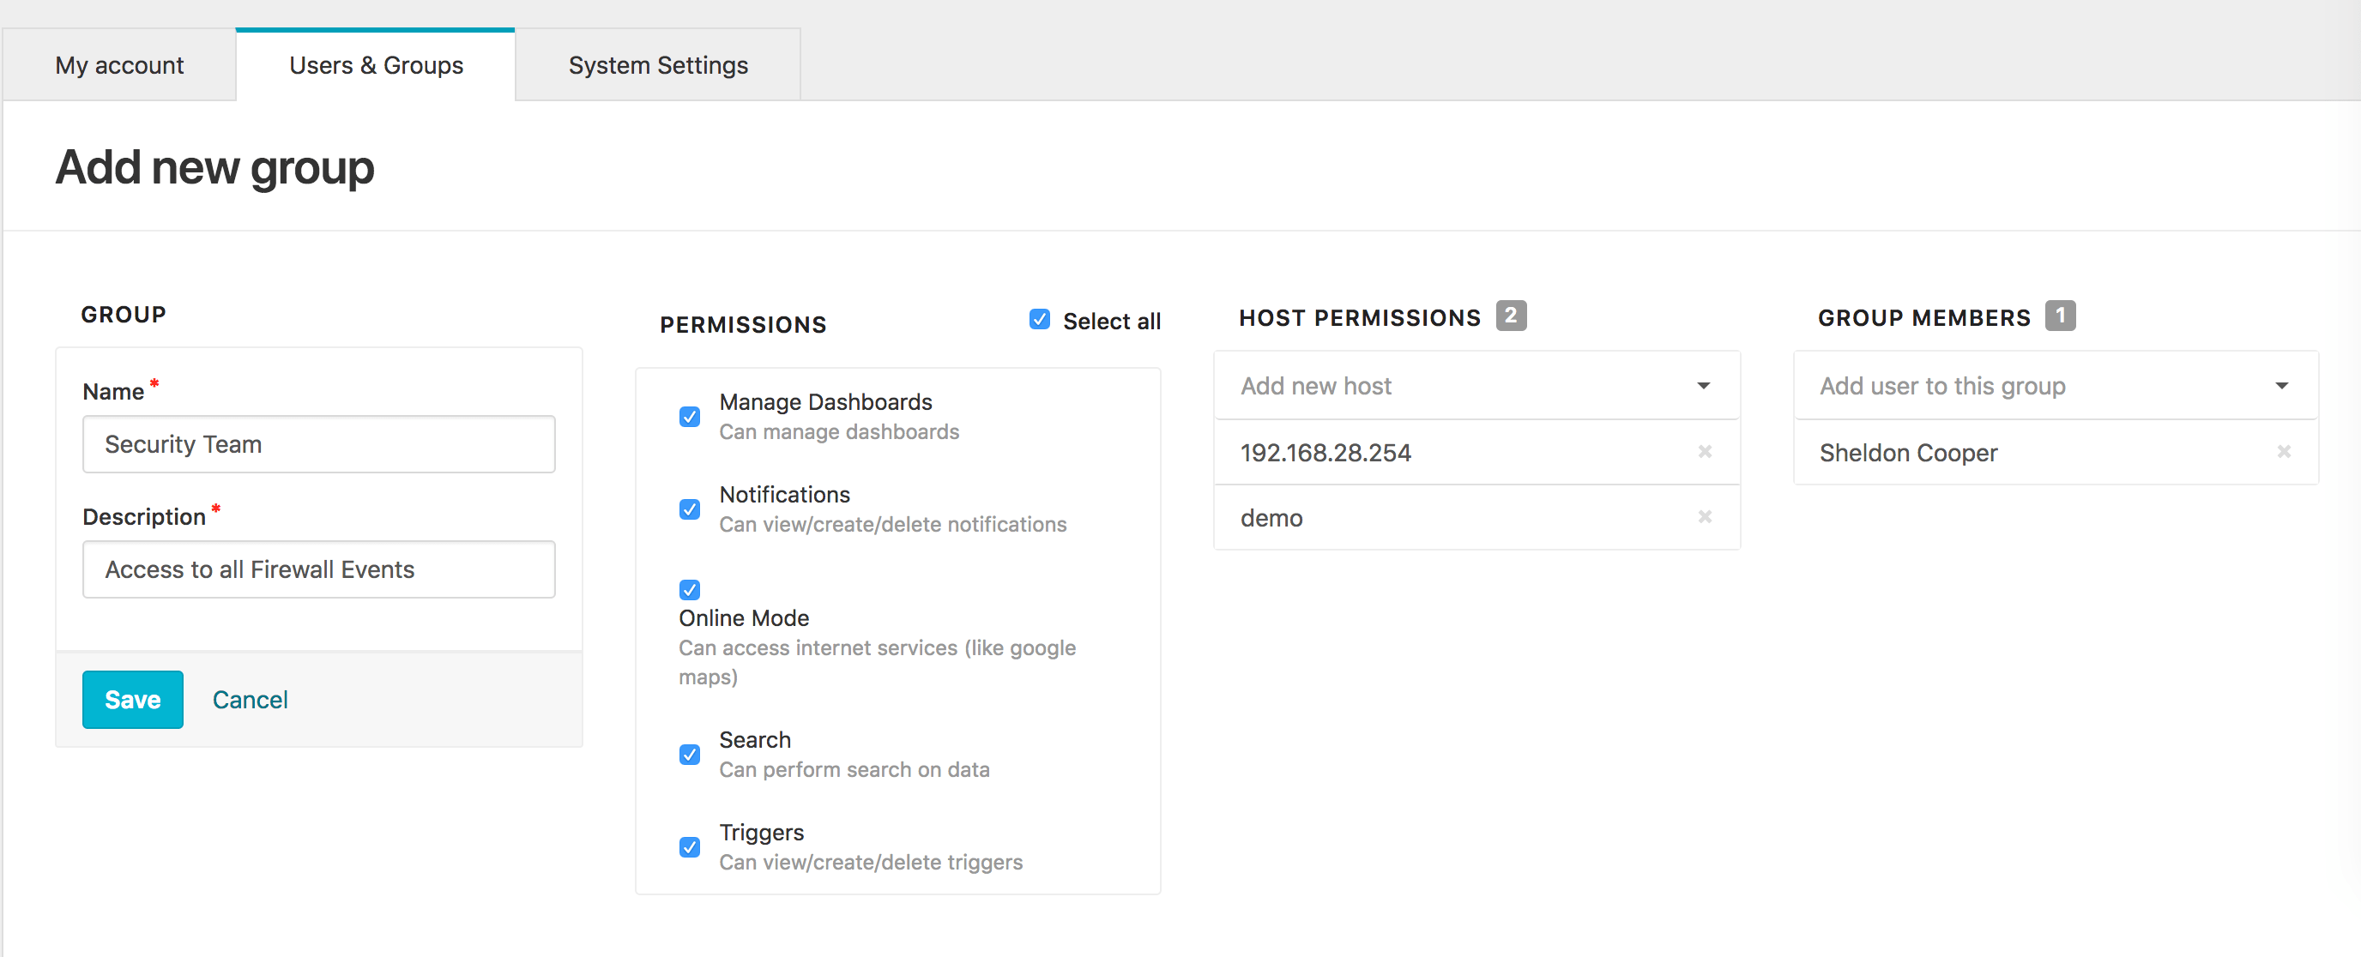Switch to the My account tab
Screen dimensions: 2361x957
pos(119,65)
